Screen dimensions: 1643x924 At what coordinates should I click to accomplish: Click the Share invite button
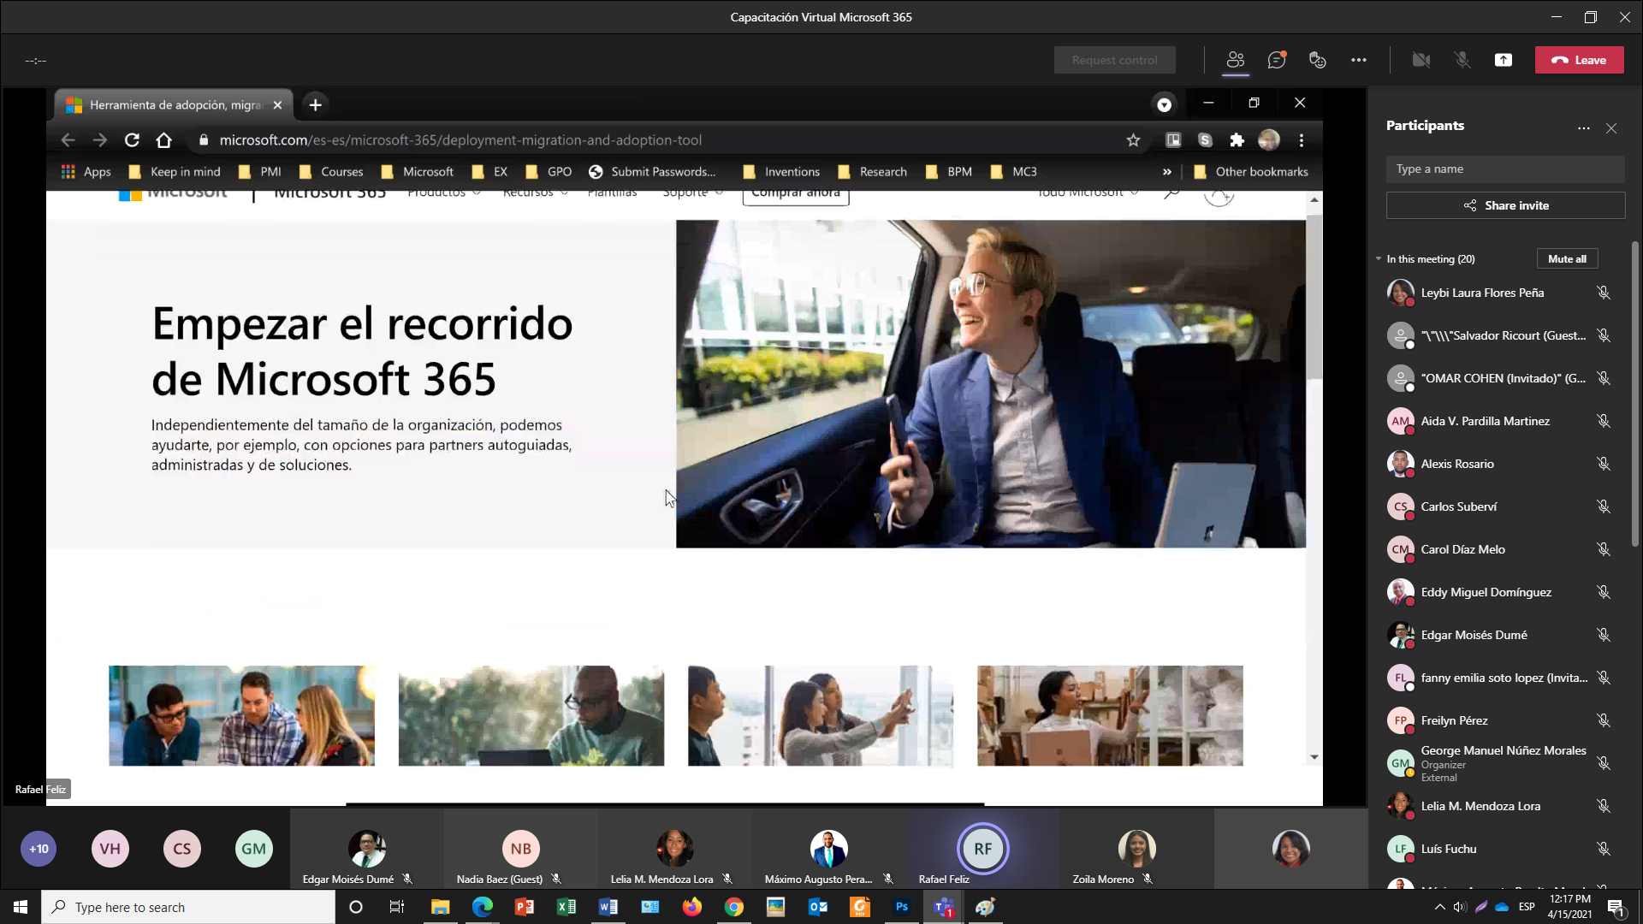[1504, 204]
